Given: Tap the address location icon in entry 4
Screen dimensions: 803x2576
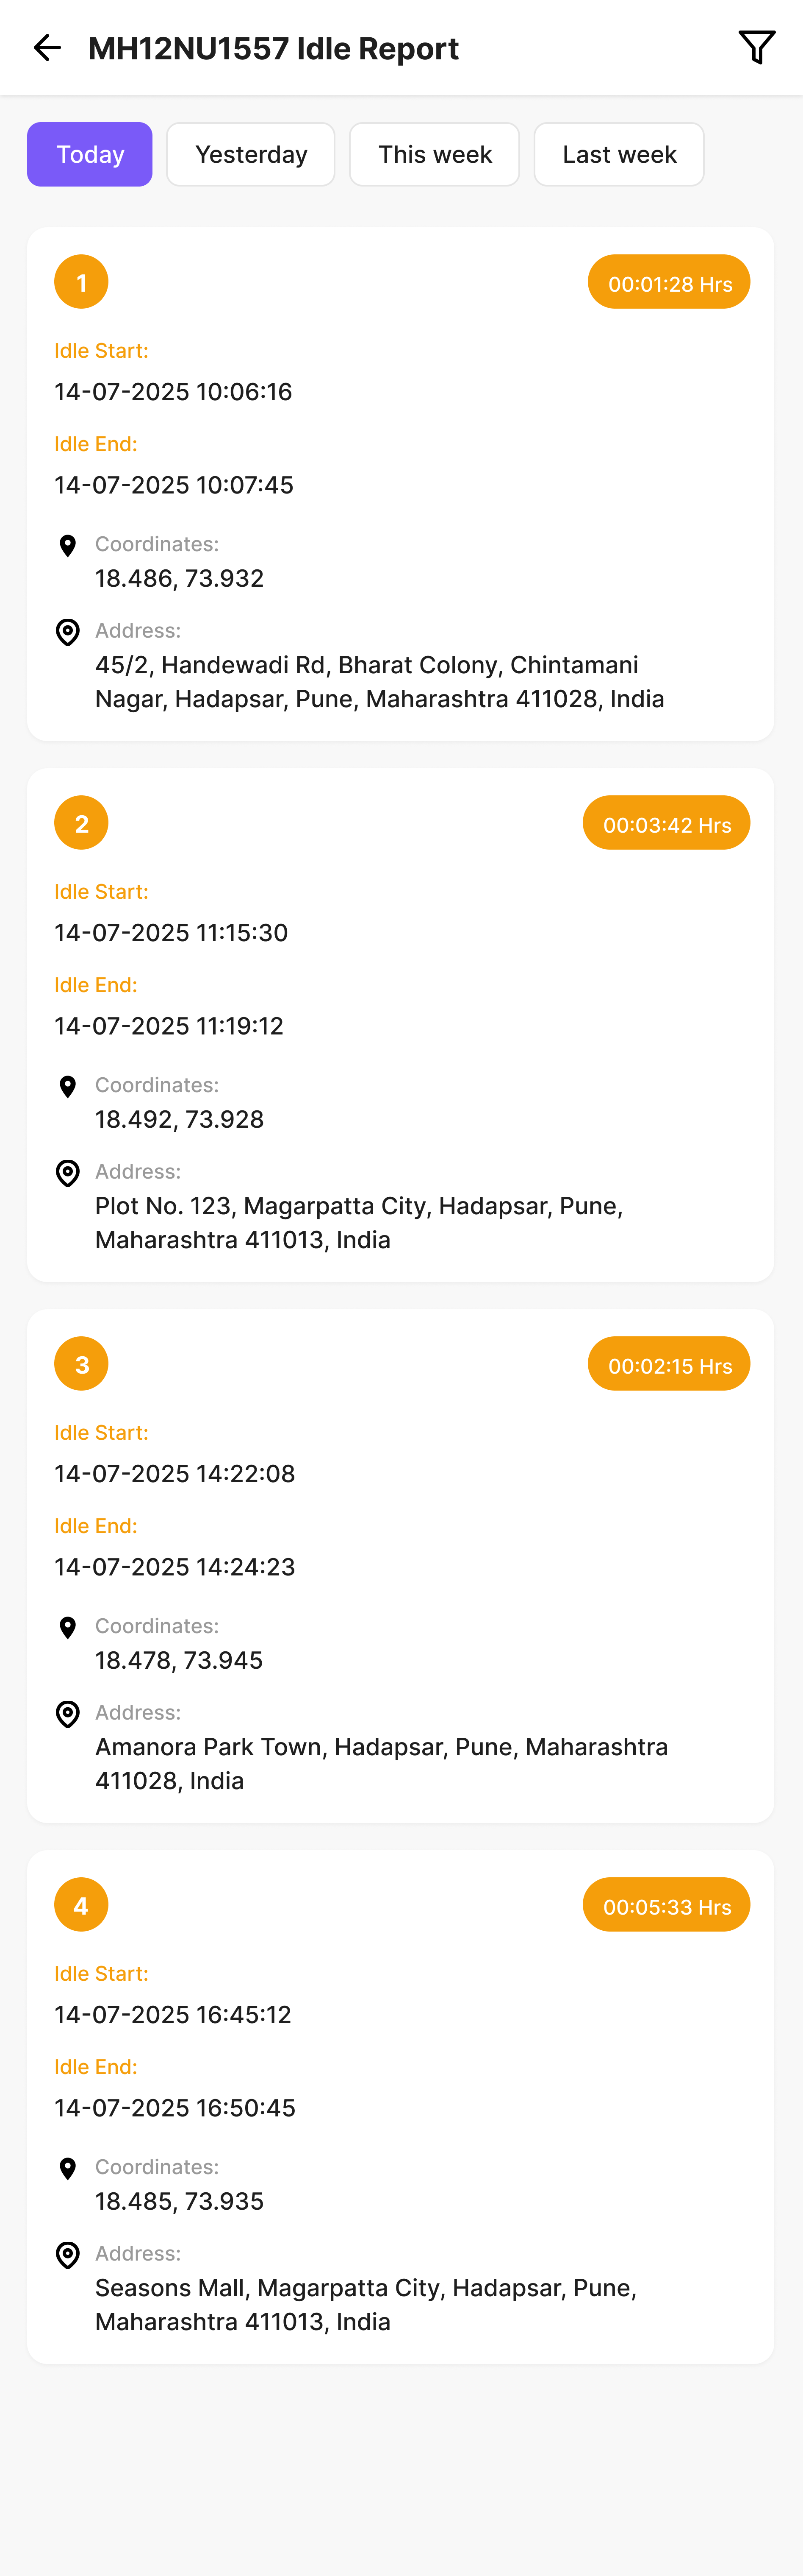Looking at the screenshot, I should tap(68, 2255).
